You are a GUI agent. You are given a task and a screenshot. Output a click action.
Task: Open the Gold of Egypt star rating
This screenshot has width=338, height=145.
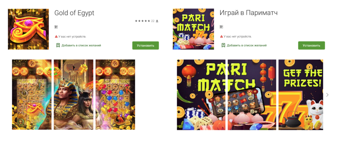(x=142, y=21)
